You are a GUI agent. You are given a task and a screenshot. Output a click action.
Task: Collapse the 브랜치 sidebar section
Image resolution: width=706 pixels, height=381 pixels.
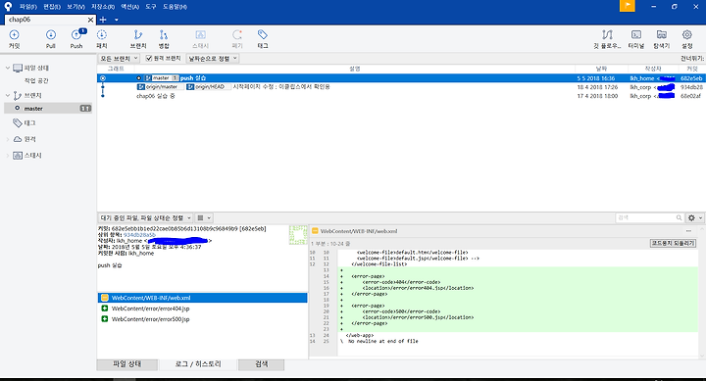(7, 95)
